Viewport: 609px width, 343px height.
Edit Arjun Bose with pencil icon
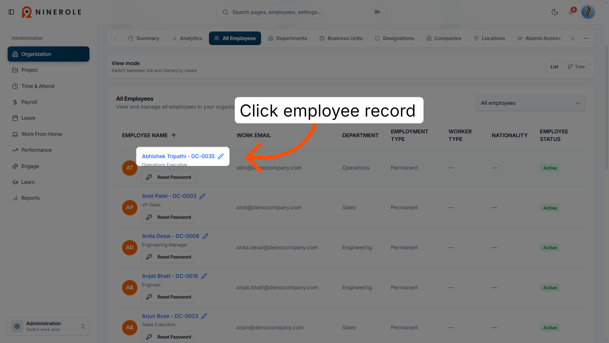pos(204,316)
